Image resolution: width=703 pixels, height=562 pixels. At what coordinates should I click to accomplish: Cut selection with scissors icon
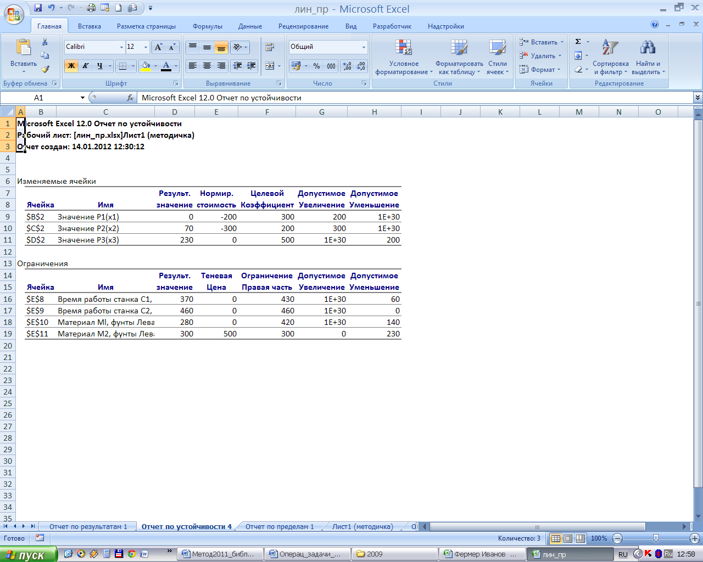coord(45,42)
